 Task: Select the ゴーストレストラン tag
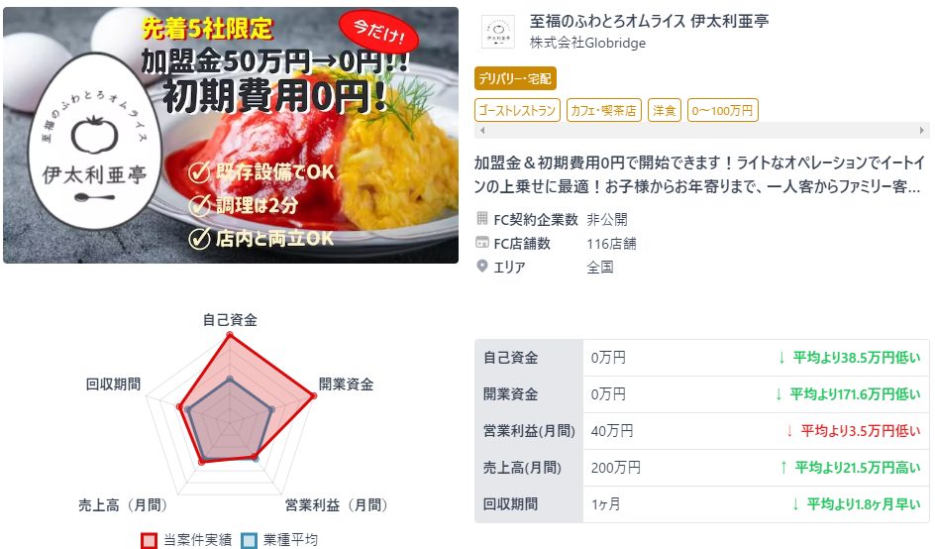[517, 110]
